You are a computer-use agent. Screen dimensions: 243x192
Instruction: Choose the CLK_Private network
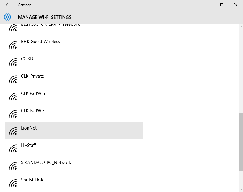[x=74, y=79]
